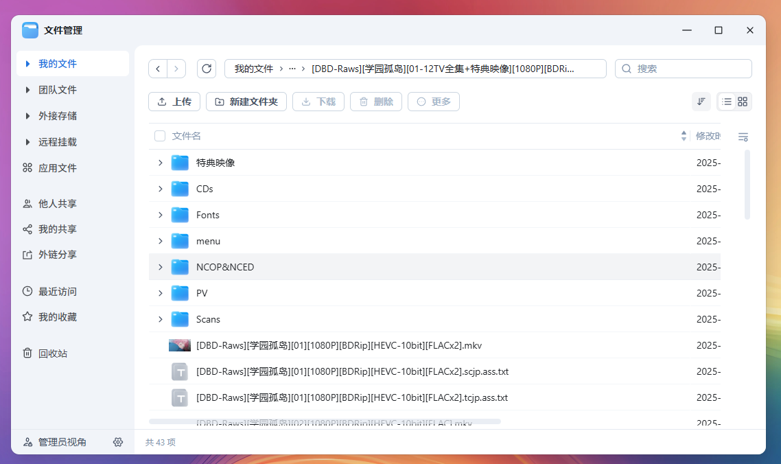Open 最近访问 in the sidebar
This screenshot has height=464, width=781.
(57, 292)
